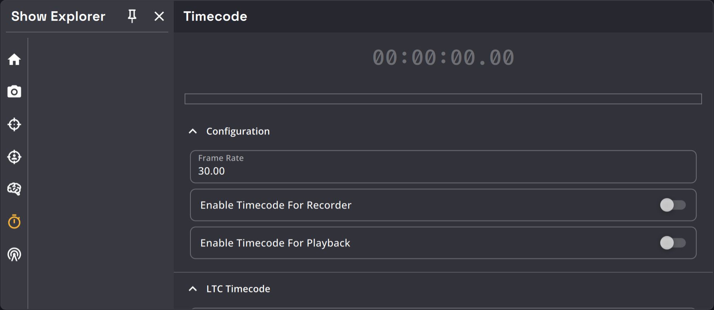Select the Timecode stopwatch icon
Screen dimensions: 714x310
coord(14,221)
